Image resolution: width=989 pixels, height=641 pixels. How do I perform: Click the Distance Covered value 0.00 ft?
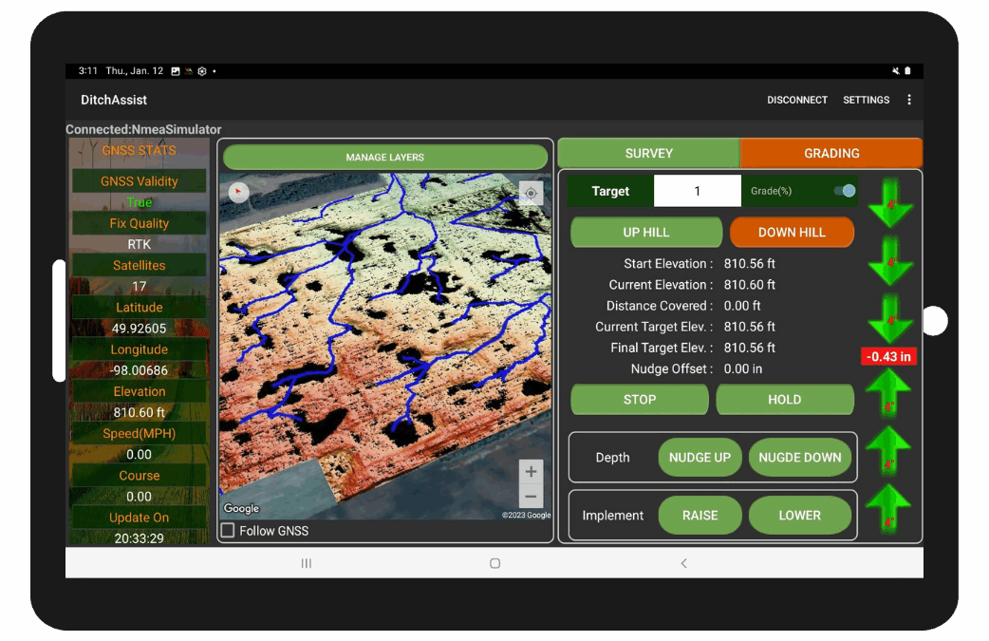point(742,306)
